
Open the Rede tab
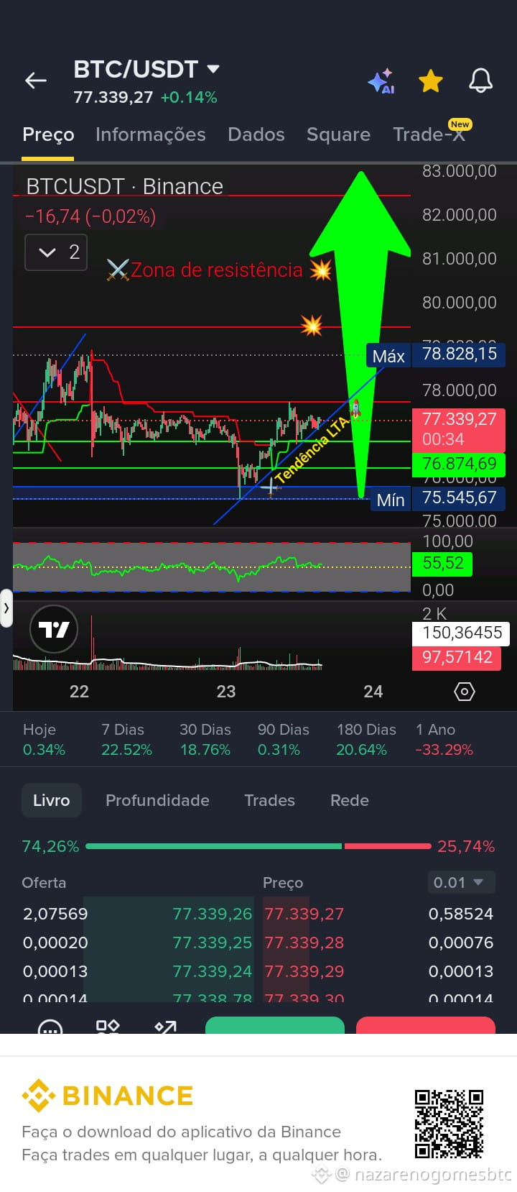pos(350,800)
